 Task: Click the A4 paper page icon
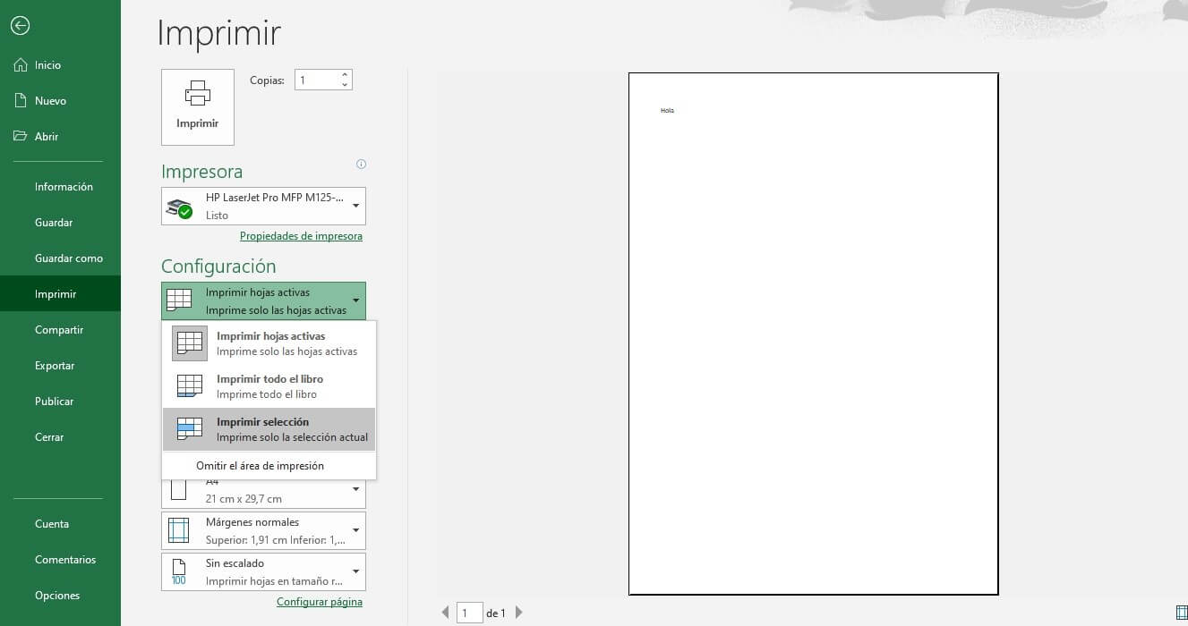[x=179, y=490]
